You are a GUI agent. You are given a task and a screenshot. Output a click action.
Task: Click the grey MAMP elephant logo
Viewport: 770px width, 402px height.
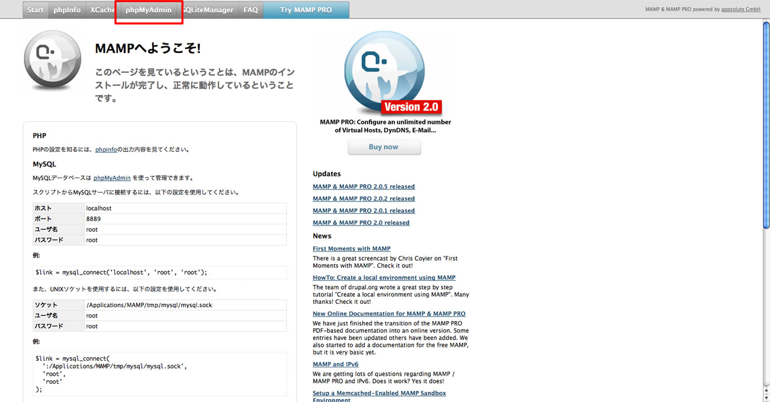pyautogui.click(x=53, y=60)
